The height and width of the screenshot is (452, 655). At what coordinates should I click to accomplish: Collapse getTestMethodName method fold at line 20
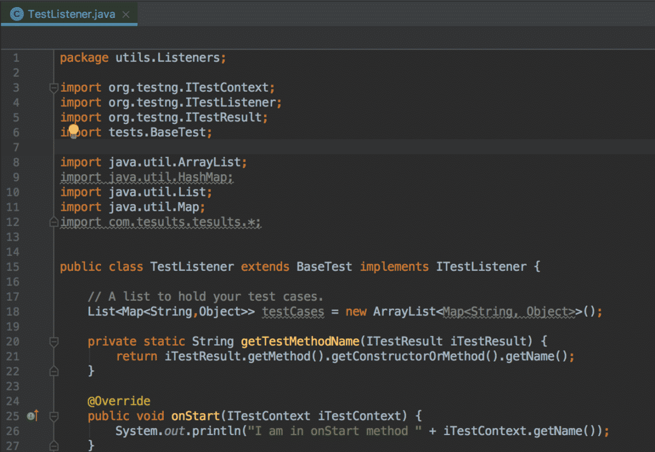pyautogui.click(x=53, y=341)
